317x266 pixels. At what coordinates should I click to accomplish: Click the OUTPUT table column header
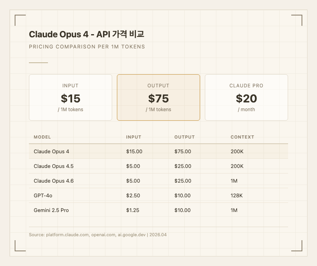click(x=185, y=137)
